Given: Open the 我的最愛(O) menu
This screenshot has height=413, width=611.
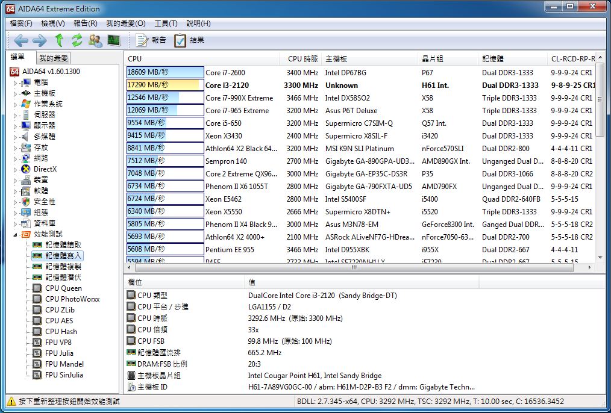Looking at the screenshot, I should pyautogui.click(x=126, y=23).
